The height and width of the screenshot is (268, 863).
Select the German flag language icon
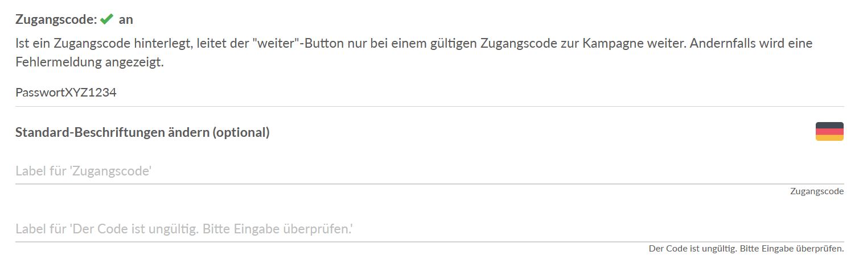[x=829, y=131]
